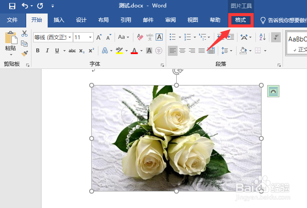The width and height of the screenshot is (307, 208).
Task: Click the Text Effects (blue A) icon
Action: coord(105,51)
